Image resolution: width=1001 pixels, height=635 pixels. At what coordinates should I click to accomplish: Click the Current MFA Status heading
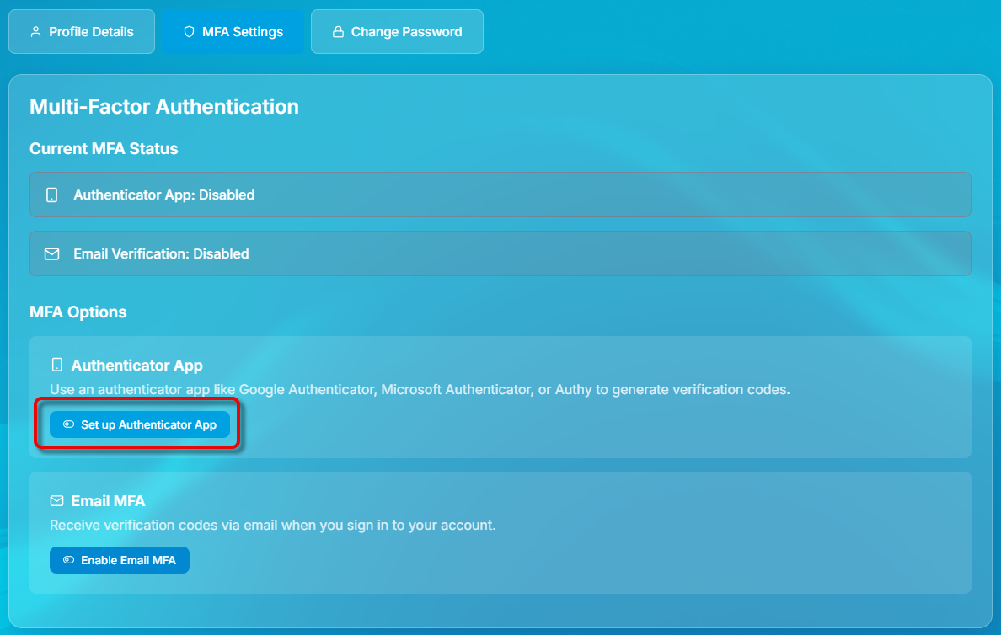coord(104,148)
